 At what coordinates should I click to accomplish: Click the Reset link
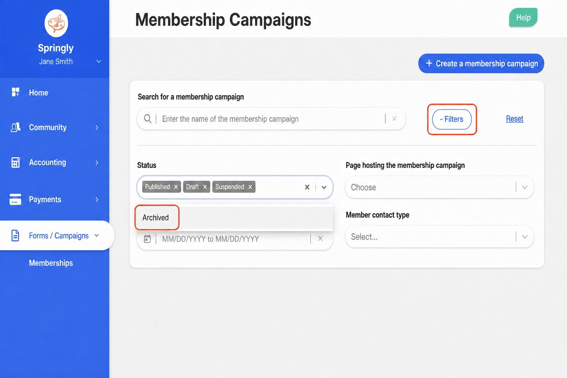[x=515, y=119]
